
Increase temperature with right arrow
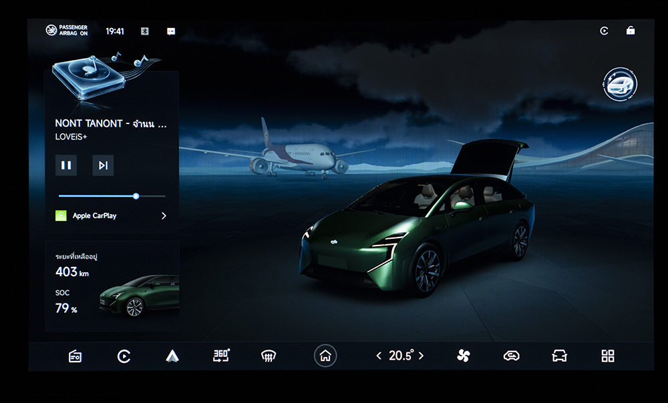click(421, 356)
